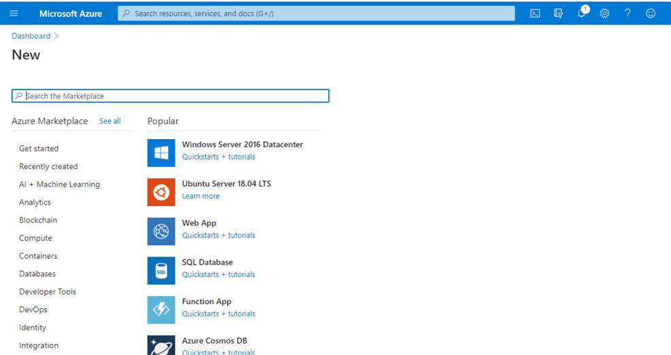The image size is (671, 355).
Task: Select the Recently created category
Action: 48,166
